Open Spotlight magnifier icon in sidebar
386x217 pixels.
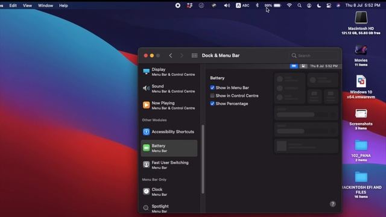[146, 208]
